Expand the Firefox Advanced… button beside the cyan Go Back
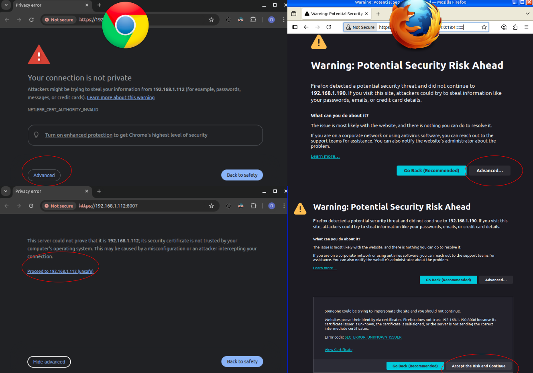 [x=489, y=171]
